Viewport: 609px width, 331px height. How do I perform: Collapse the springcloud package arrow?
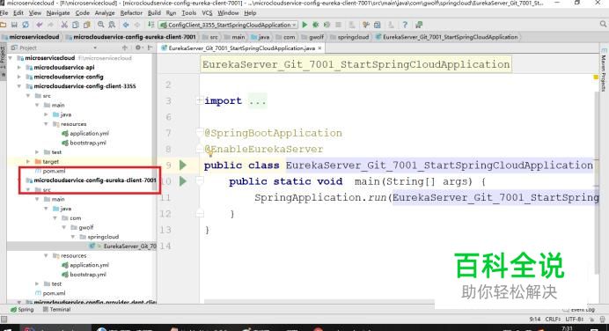click(x=73, y=237)
